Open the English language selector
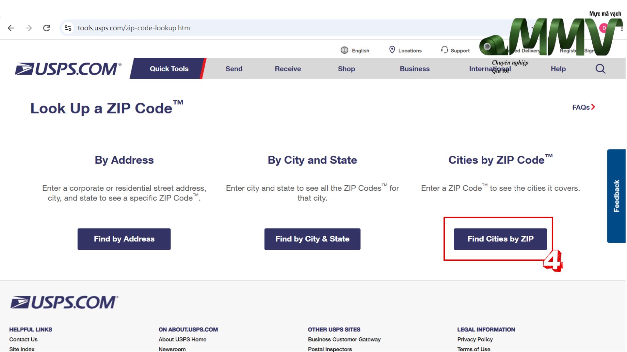This screenshot has width=627, height=352. [361, 51]
